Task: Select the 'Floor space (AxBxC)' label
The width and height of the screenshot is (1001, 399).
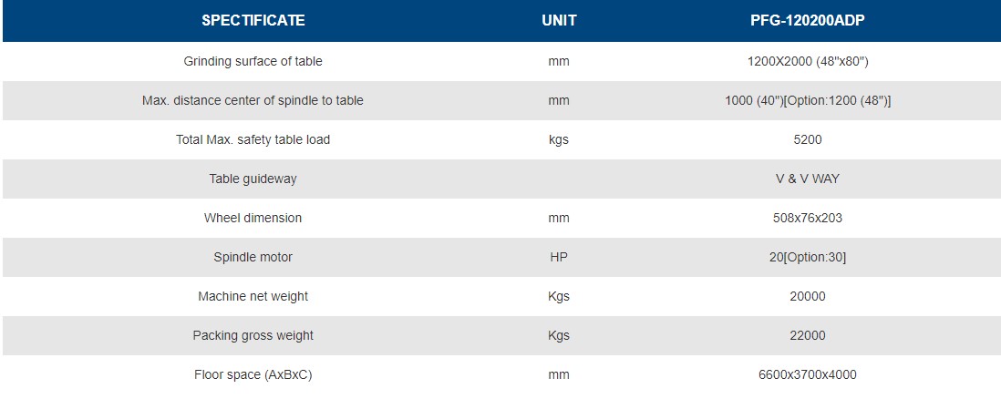Action: tap(253, 375)
